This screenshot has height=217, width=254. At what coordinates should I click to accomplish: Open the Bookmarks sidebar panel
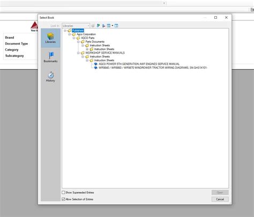[x=50, y=57]
